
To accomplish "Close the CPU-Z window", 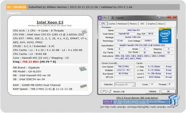I will [x=172, y=17].
